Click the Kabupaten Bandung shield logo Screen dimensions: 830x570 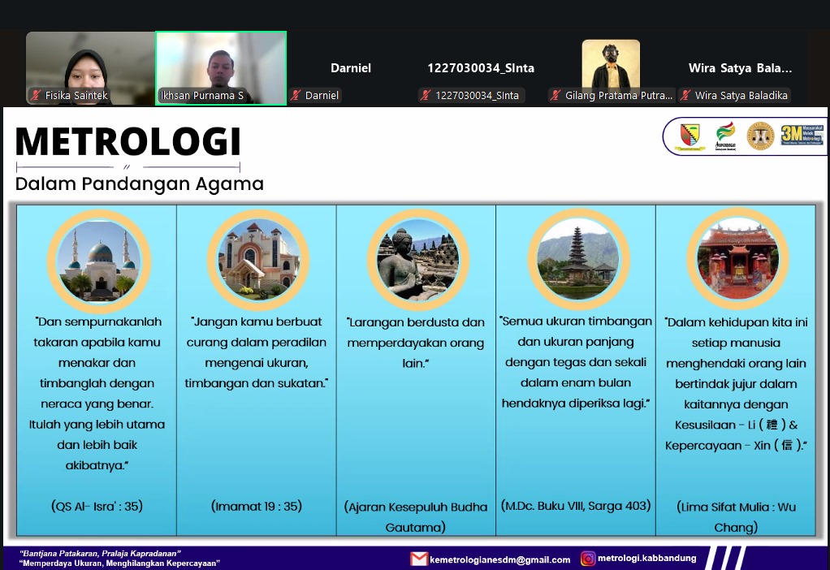(690, 136)
